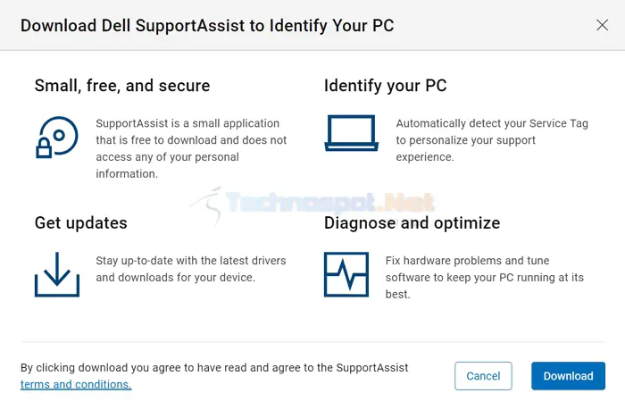
Task: Click the horizontal divider above footer
Action: click(x=312, y=342)
